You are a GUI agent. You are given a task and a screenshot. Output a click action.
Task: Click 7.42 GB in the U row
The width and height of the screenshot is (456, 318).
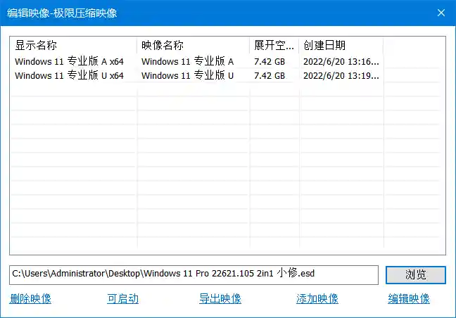pyautogui.click(x=270, y=75)
